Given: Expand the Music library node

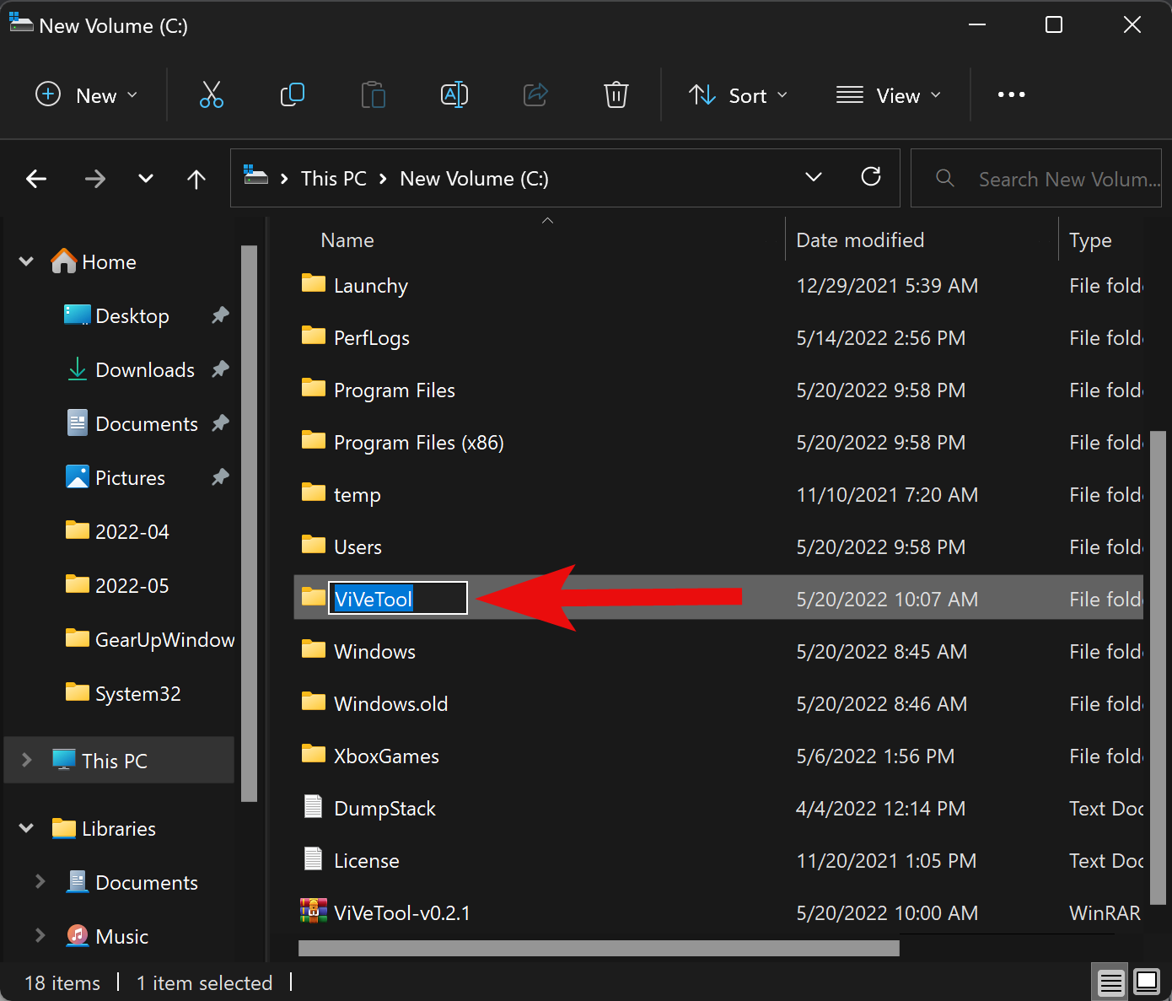Looking at the screenshot, I should click(40, 936).
